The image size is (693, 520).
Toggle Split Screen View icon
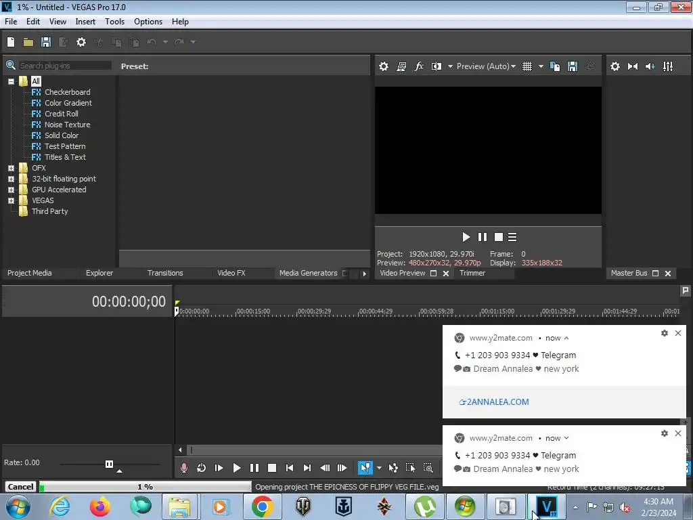437,66
